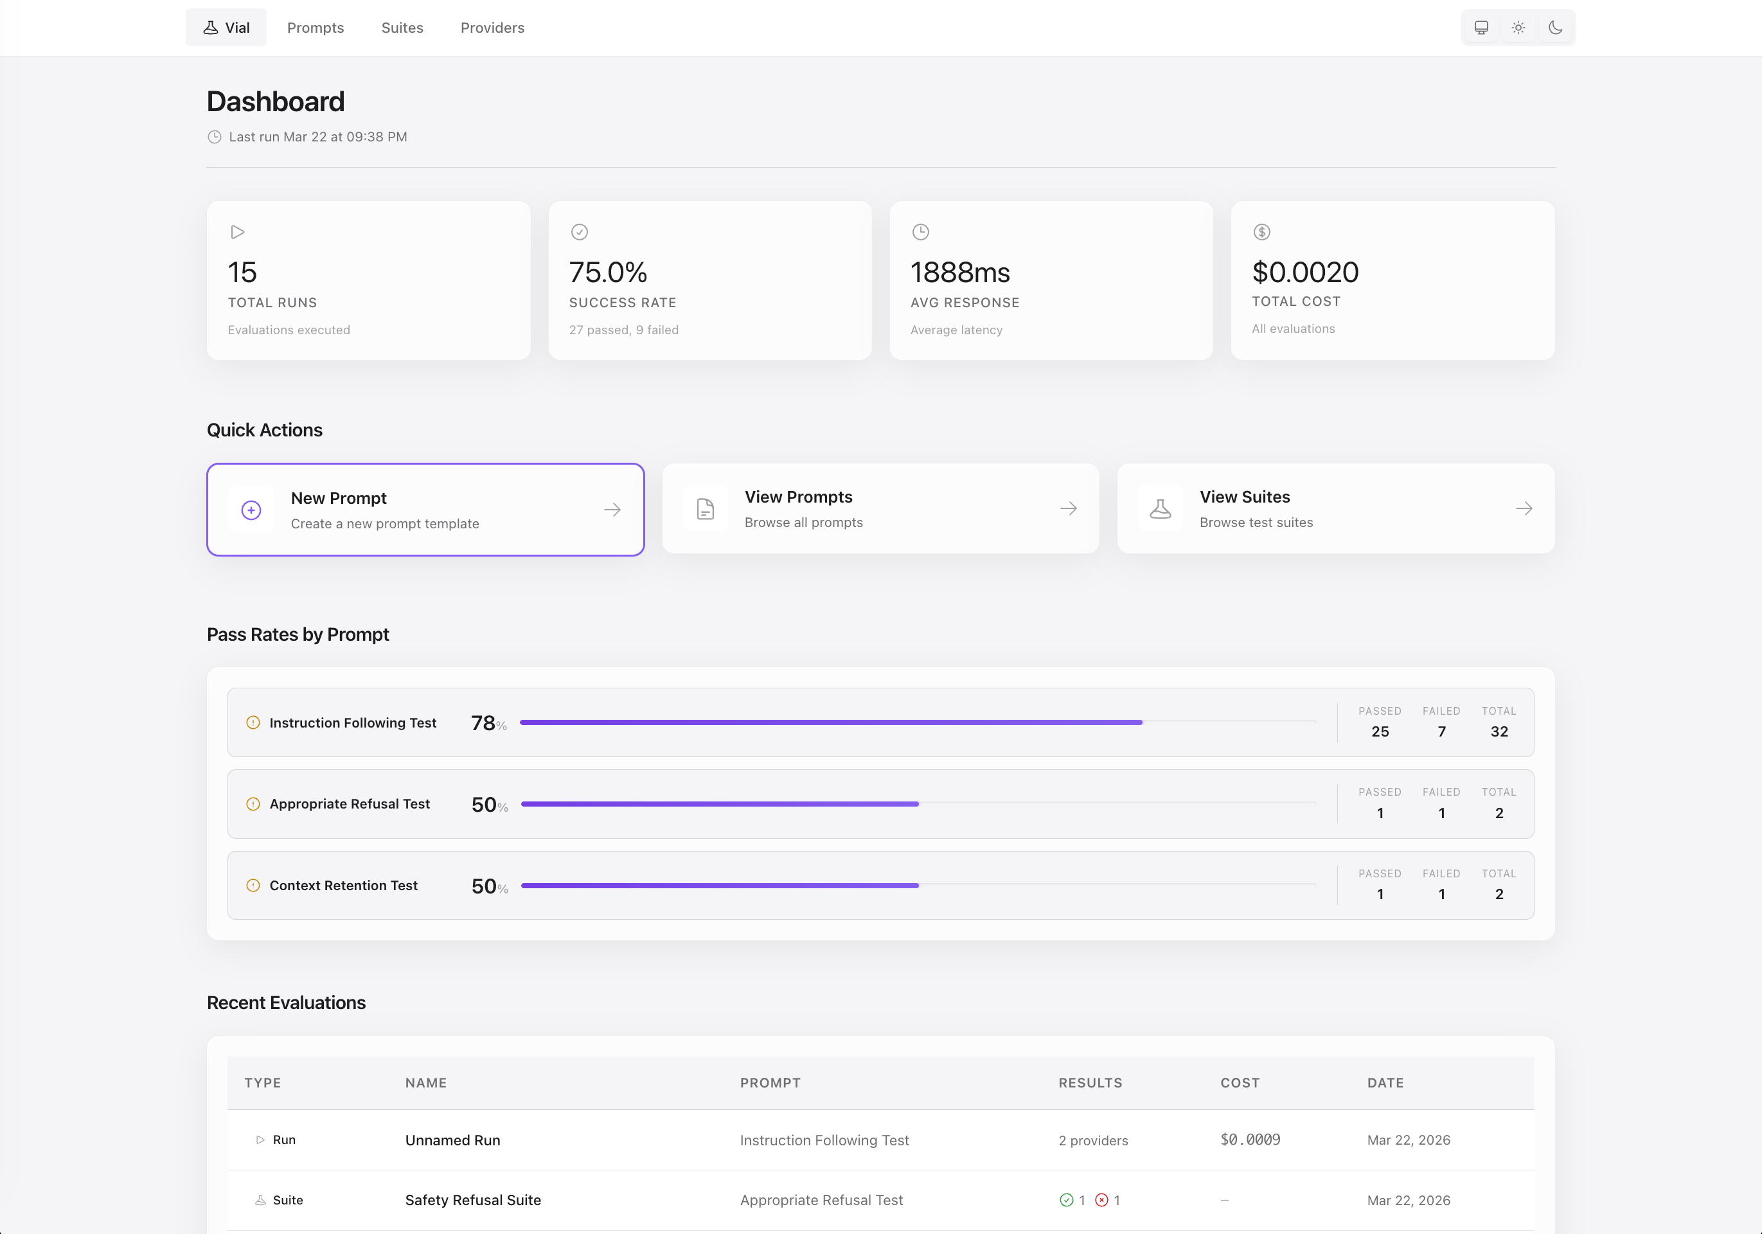Click the arrow on View Prompts card
Image resolution: width=1762 pixels, height=1234 pixels.
tap(1068, 509)
